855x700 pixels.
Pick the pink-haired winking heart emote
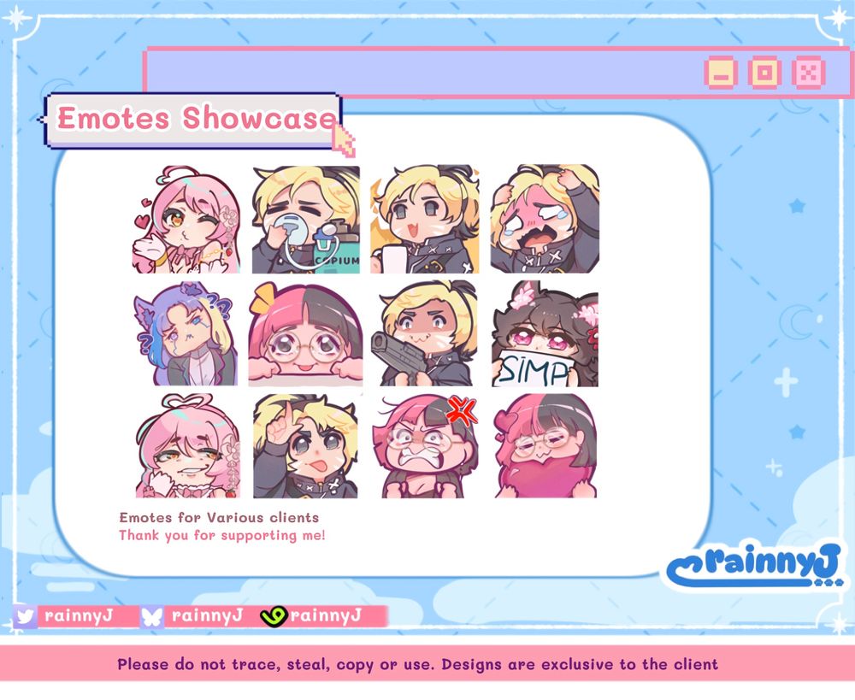[x=186, y=220]
